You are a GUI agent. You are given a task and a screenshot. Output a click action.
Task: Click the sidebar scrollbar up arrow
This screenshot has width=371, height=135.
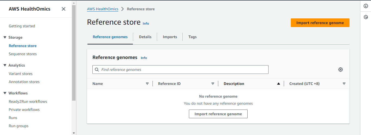pos(74,2)
